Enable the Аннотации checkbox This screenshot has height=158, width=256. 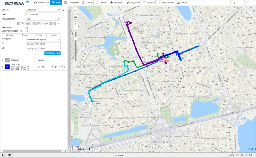(27, 27)
